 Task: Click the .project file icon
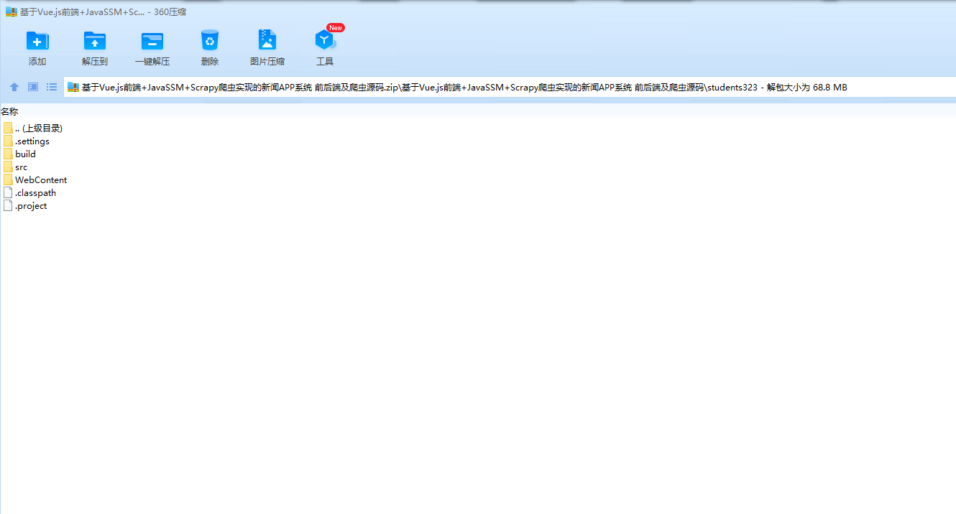[x=8, y=205]
